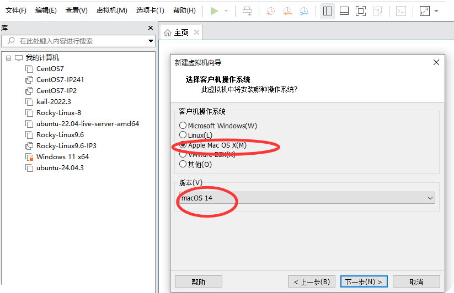This screenshot has width=454, height=293.
Task: Select the Apple Mac OS X(M) radio button
Action: (183, 145)
